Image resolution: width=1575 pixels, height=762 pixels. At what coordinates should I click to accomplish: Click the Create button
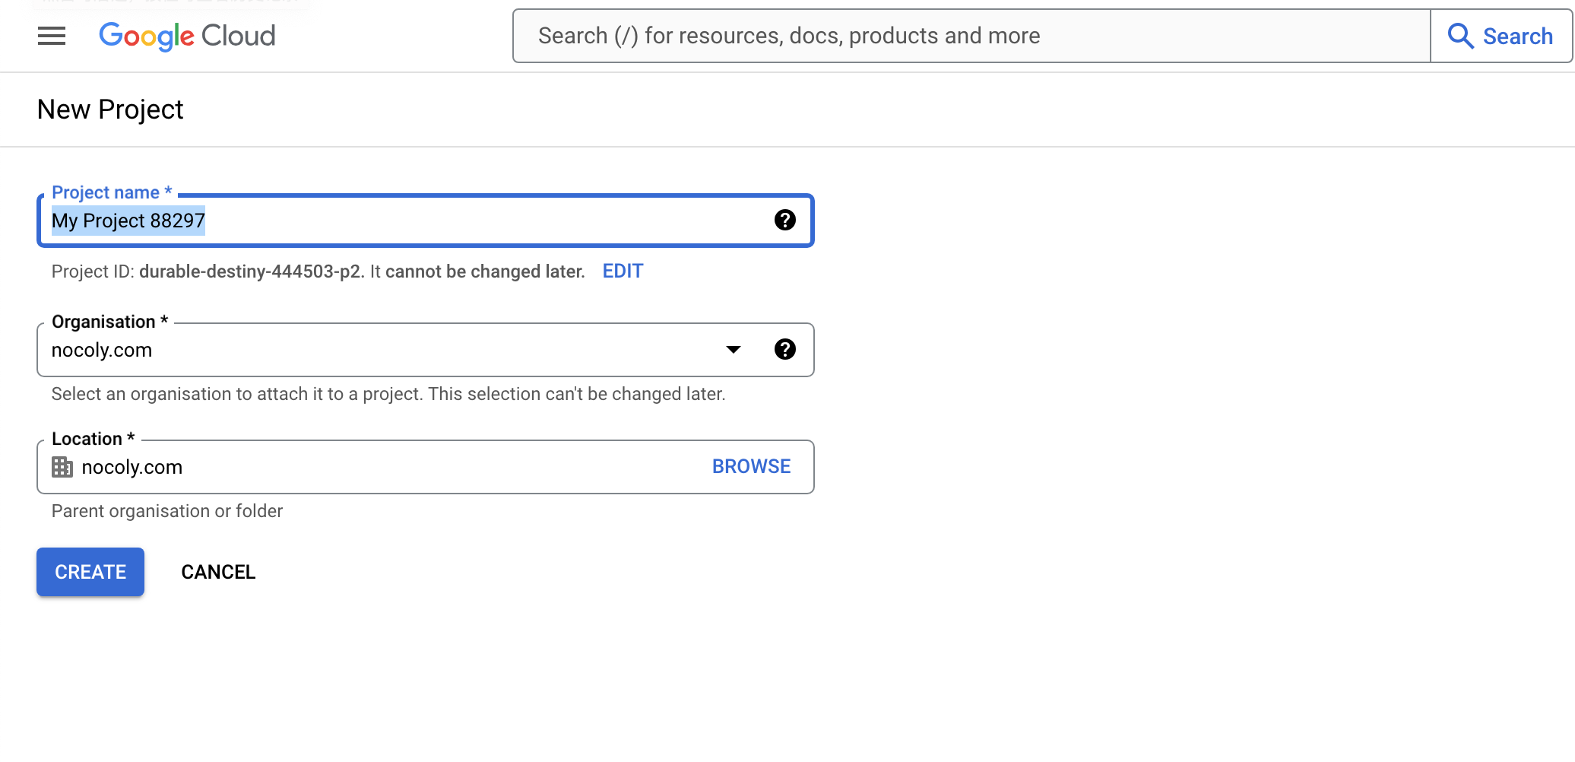(90, 572)
